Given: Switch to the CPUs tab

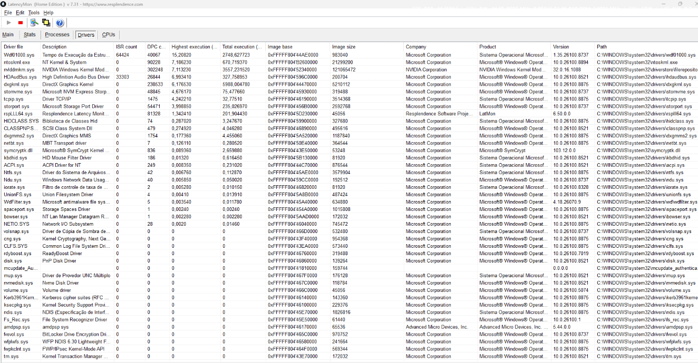Looking at the screenshot, I should [x=109, y=35].
